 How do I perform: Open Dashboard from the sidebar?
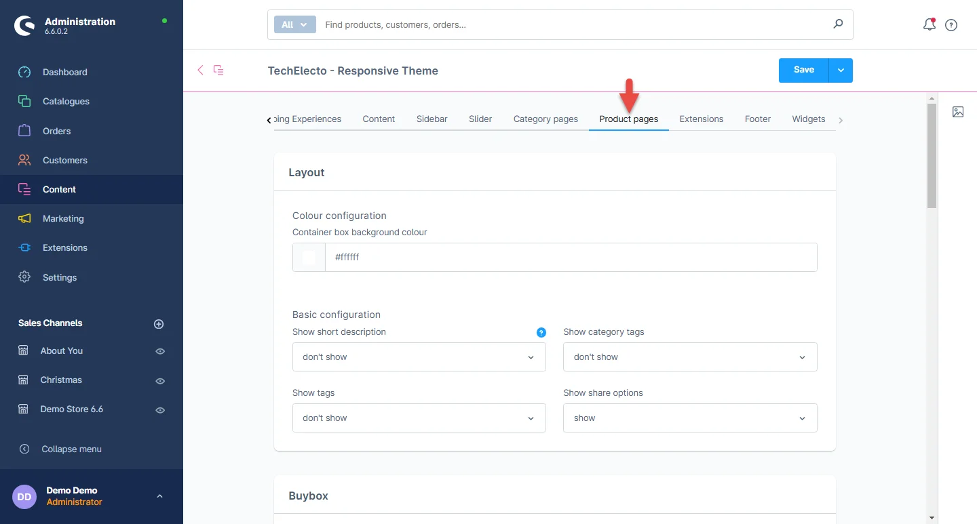coord(64,72)
